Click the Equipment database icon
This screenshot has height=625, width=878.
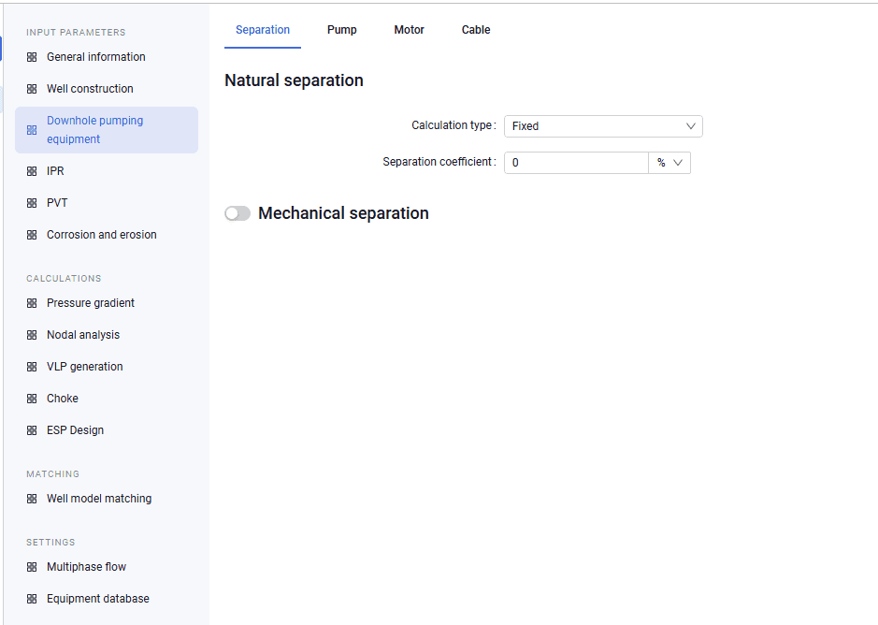pos(32,599)
